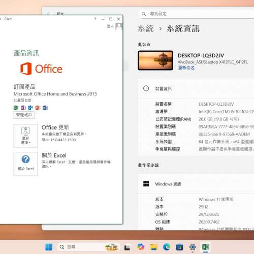Click the 重新命名 rename link
The height and width of the screenshot is (254, 254).
[x=186, y=68]
